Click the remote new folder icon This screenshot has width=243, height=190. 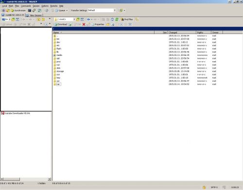click(x=108, y=24)
